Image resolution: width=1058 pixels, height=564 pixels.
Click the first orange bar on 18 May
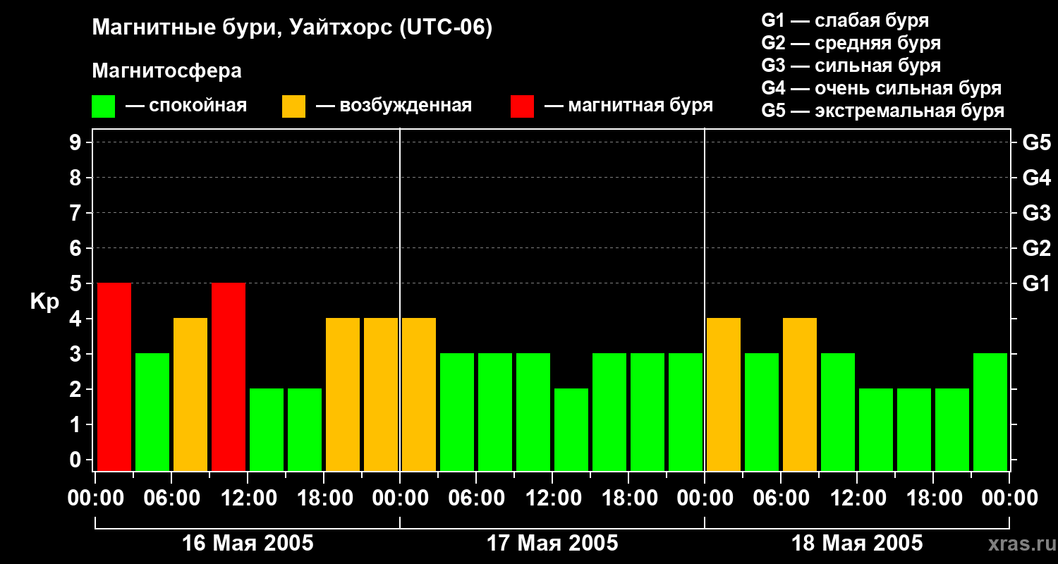(724, 394)
